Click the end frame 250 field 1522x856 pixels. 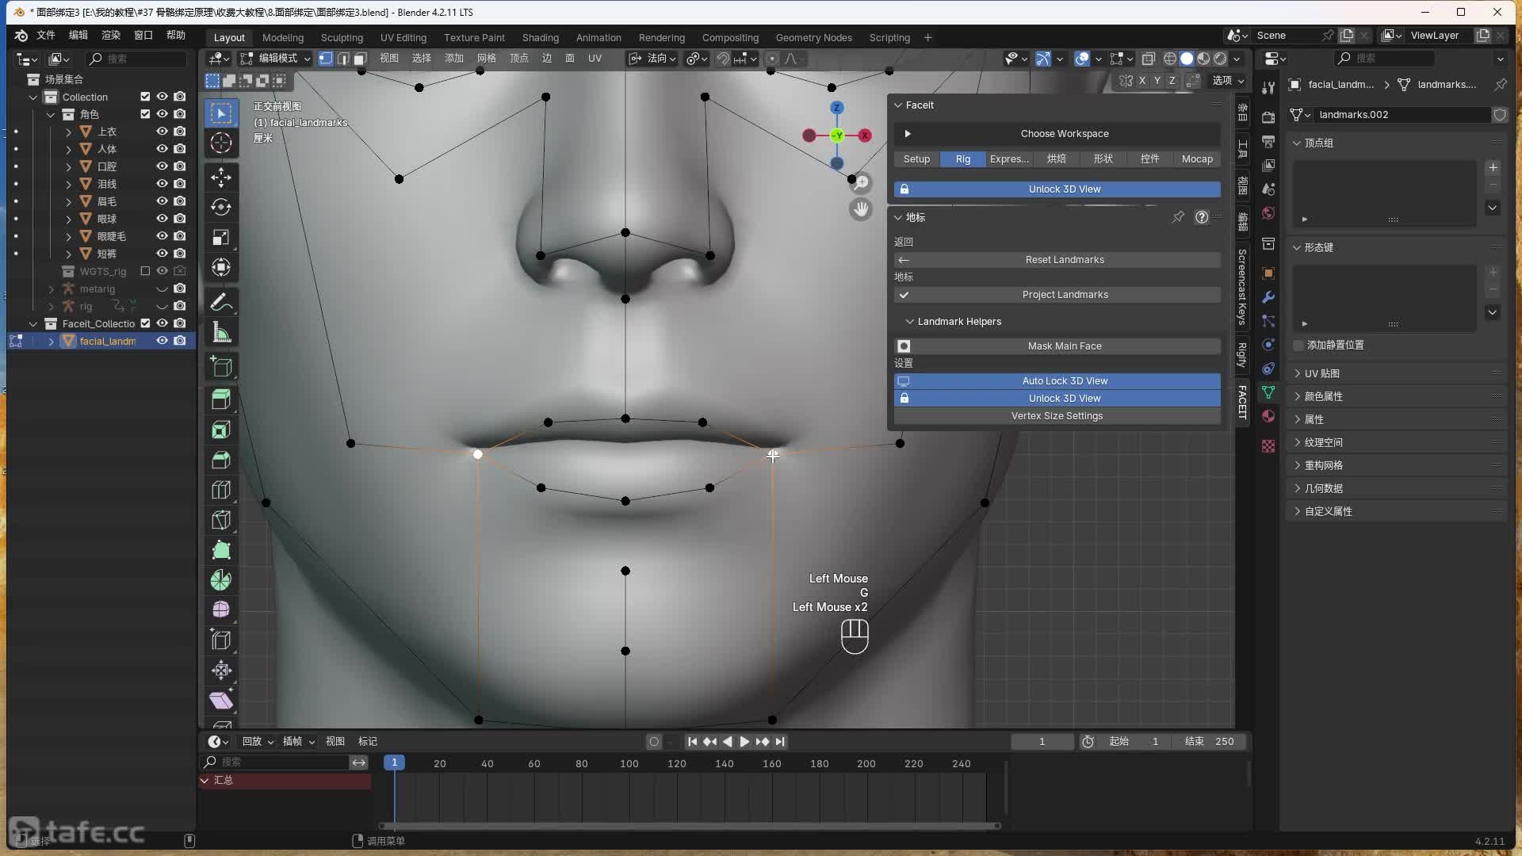(1210, 742)
